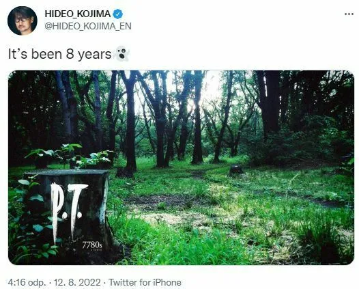
Task: Open Hideo Kojima's profile avatar
Action: [x=23, y=20]
